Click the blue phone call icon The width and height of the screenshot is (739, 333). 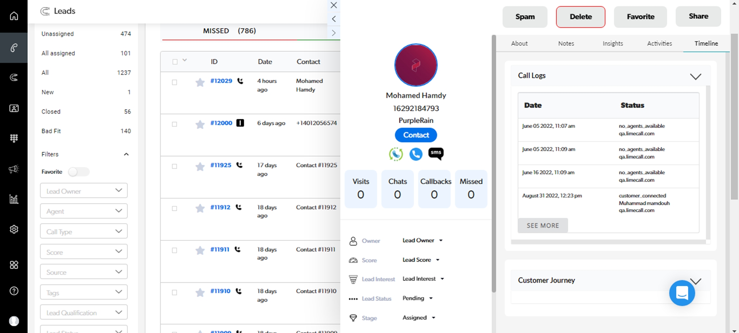click(x=416, y=154)
